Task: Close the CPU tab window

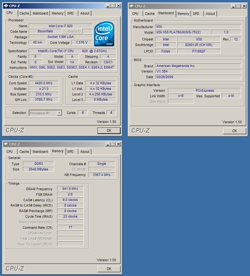Action: coord(119,6)
